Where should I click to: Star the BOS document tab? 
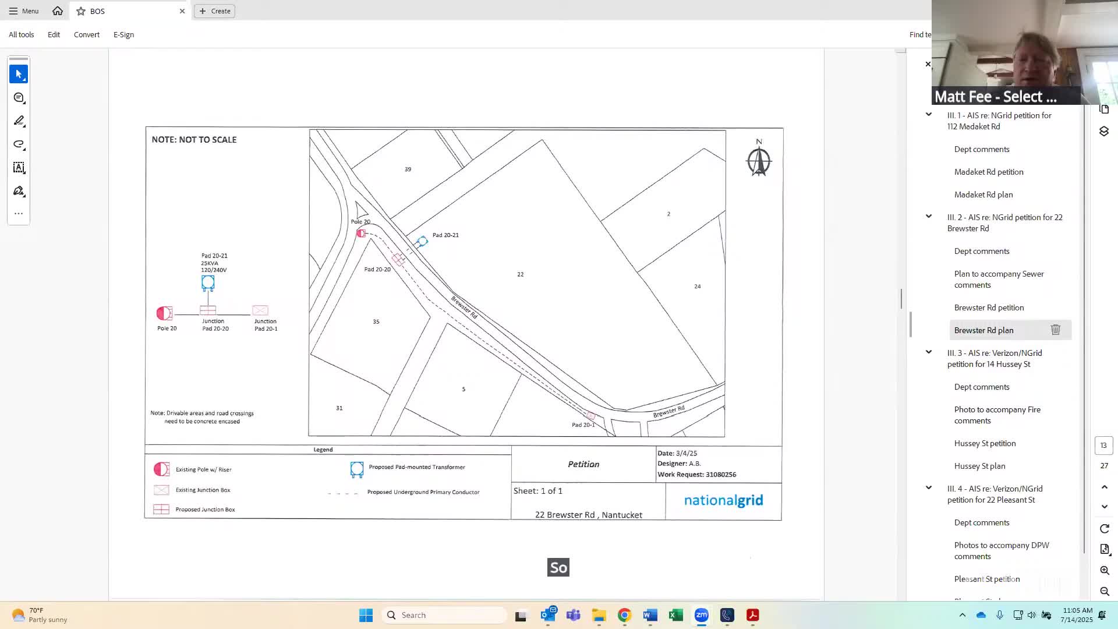point(81,11)
